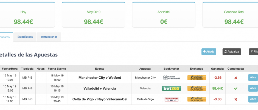Screen dimensions: 258x110
Task: Toggle red X completed mark for Manchester City bet
Action: 235,78
